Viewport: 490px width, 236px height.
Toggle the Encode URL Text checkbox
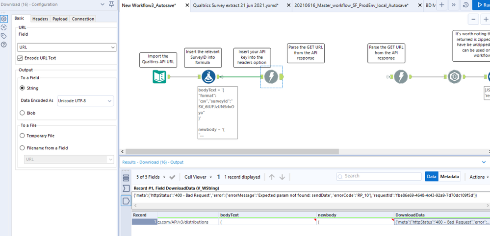pos(20,58)
